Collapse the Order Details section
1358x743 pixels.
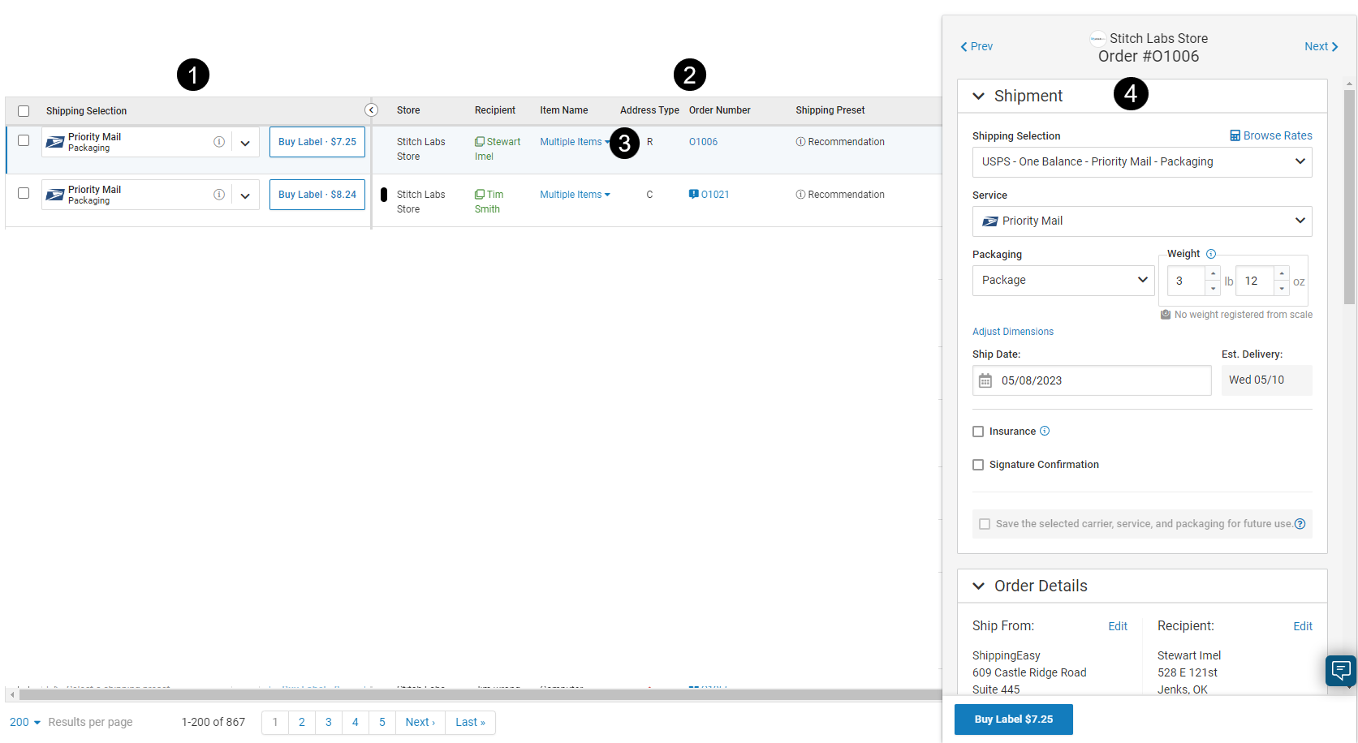point(979,586)
